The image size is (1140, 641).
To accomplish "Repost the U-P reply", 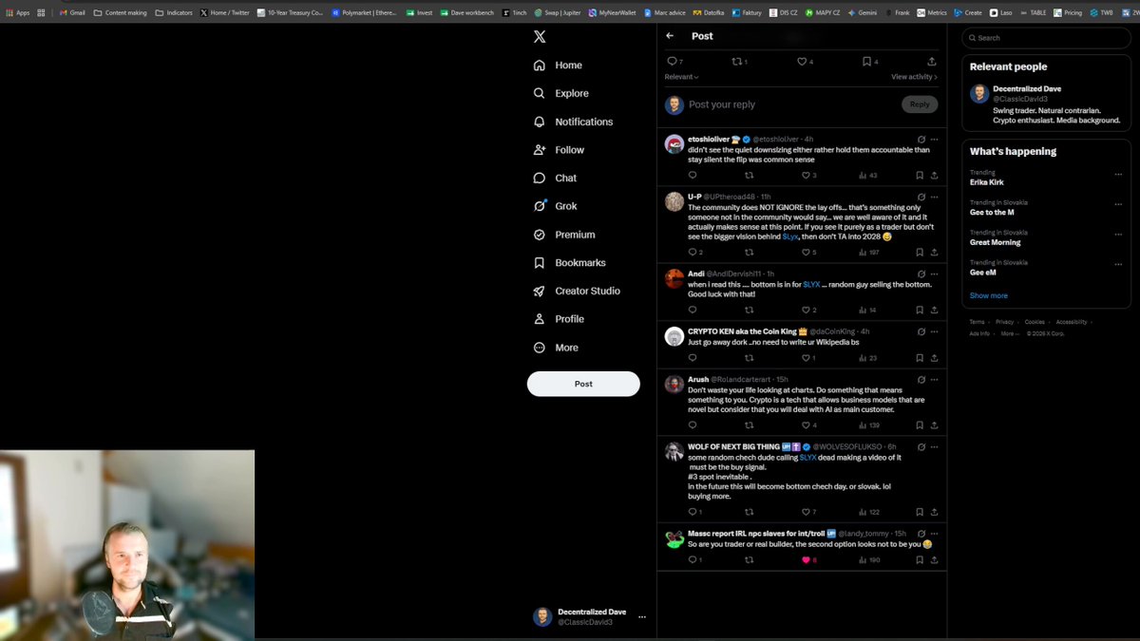I will tap(749, 252).
